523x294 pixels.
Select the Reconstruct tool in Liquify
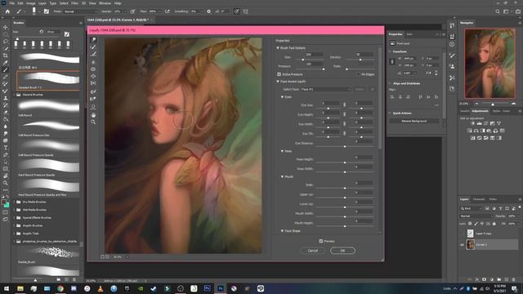click(93, 47)
